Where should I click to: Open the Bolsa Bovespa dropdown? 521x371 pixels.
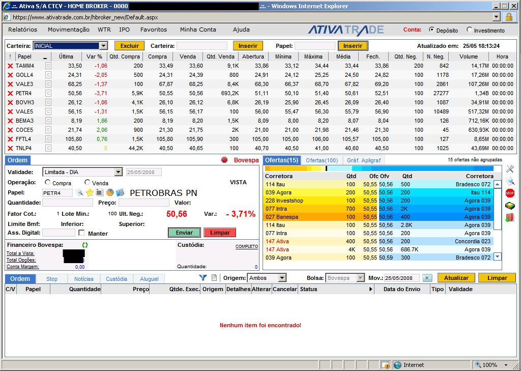pos(361,278)
